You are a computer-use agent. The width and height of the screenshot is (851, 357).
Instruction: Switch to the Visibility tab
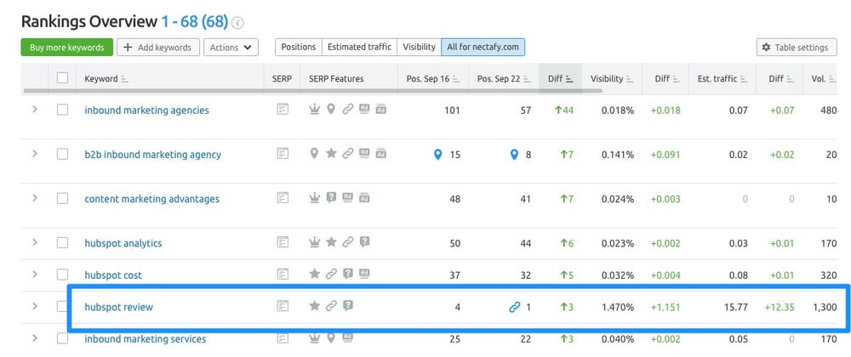coord(419,47)
